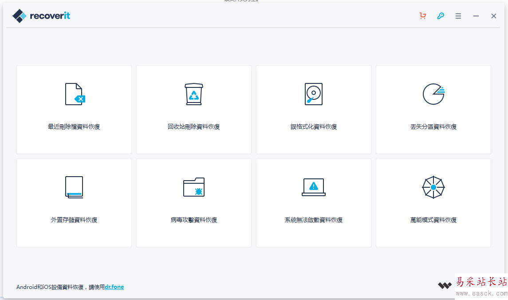This screenshot has width=508, height=300.
Task: Click the lost partition pie icon
Action: [434, 94]
